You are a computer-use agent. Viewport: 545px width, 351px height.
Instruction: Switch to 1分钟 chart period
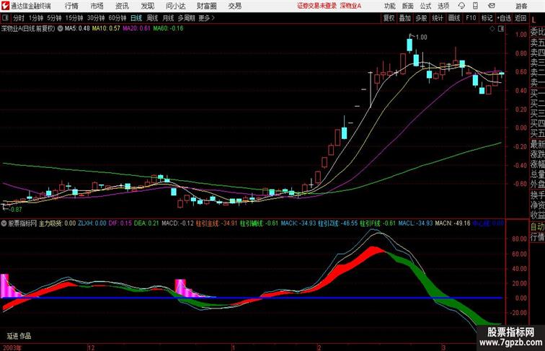[36, 18]
